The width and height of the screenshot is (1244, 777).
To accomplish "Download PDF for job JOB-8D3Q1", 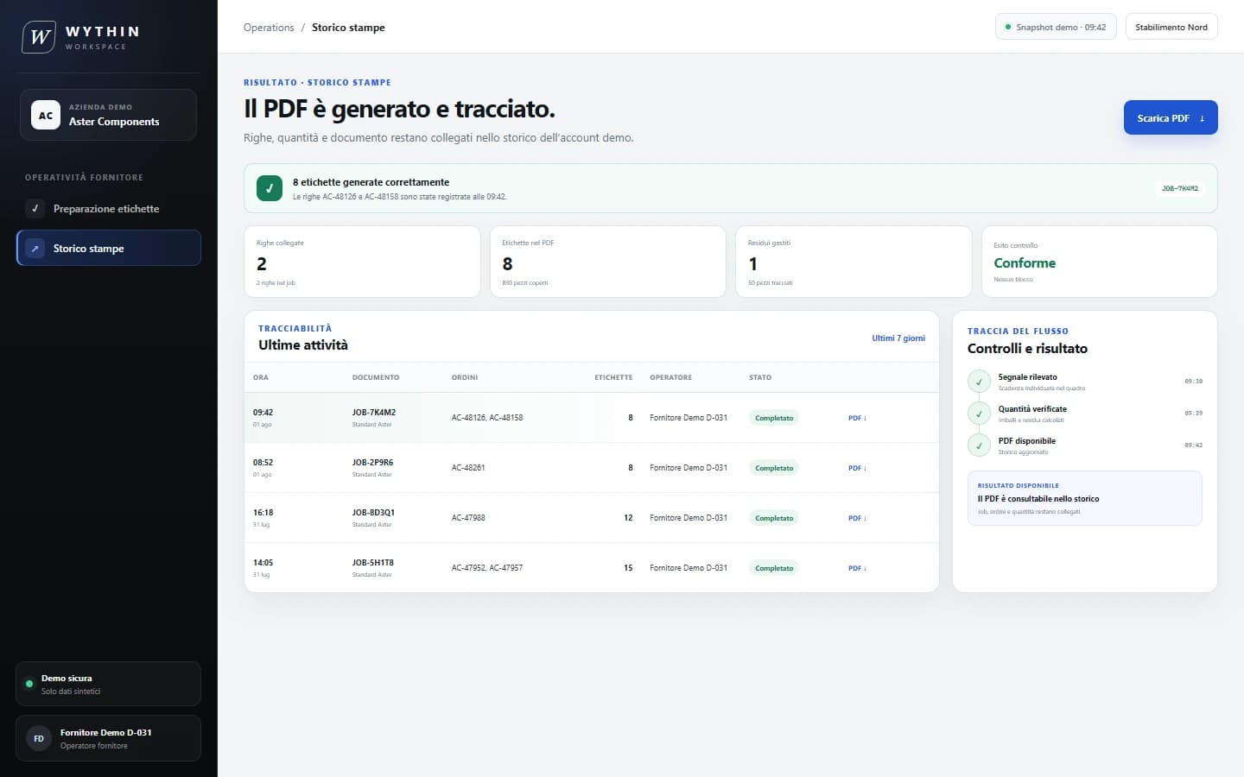I will tap(857, 518).
